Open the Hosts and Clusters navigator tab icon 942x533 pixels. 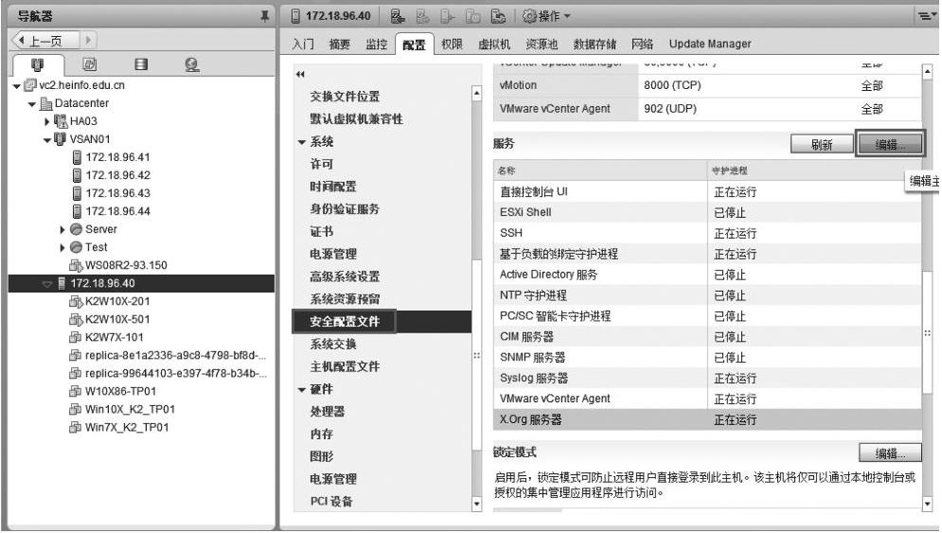pos(37,64)
